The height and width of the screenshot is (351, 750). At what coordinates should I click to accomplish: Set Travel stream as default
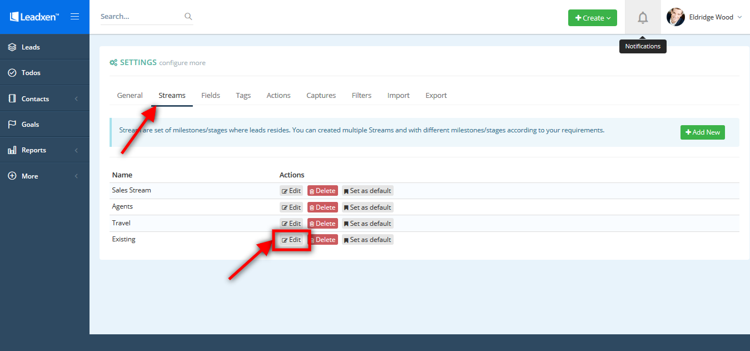367,224
